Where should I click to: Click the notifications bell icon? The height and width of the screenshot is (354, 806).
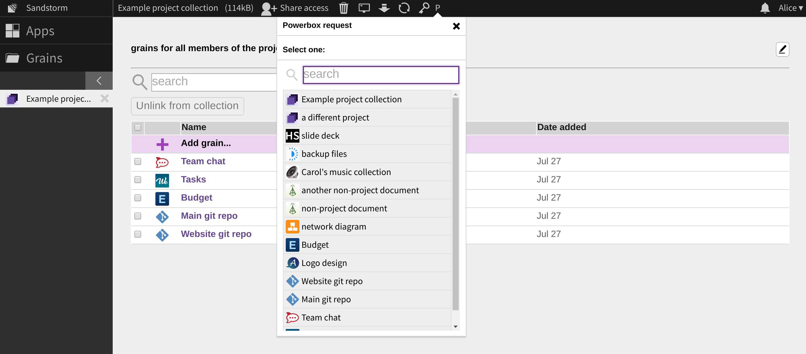pos(765,8)
